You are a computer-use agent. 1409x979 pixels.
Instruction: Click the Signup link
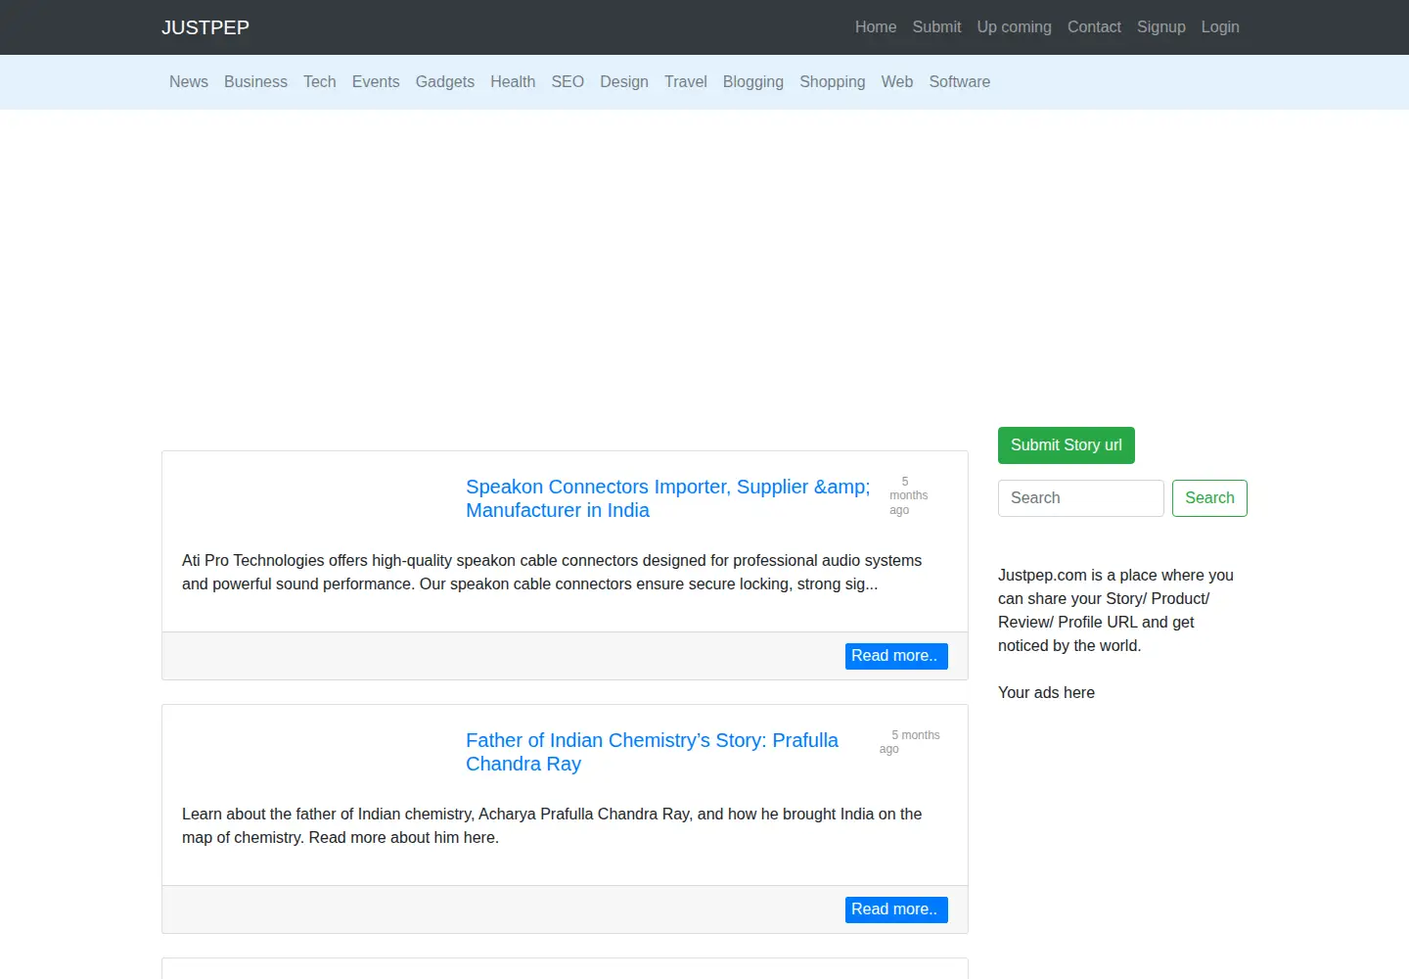(1161, 27)
